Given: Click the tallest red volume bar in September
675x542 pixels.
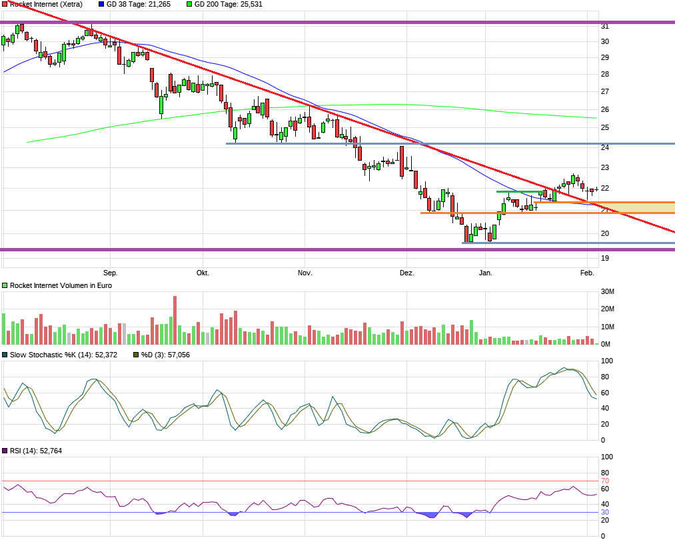Looking at the screenshot, I should coord(175,320).
